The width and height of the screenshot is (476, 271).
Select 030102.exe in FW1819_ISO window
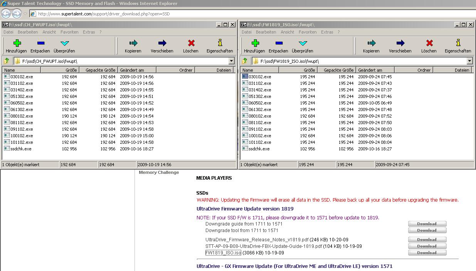point(260,77)
